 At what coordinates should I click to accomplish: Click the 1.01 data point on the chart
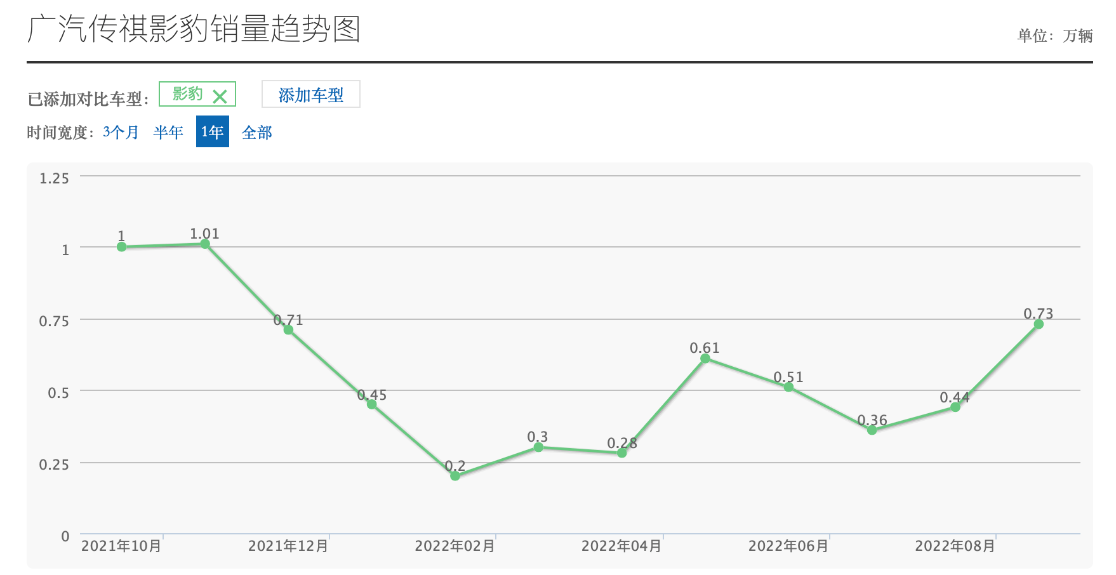coord(205,244)
